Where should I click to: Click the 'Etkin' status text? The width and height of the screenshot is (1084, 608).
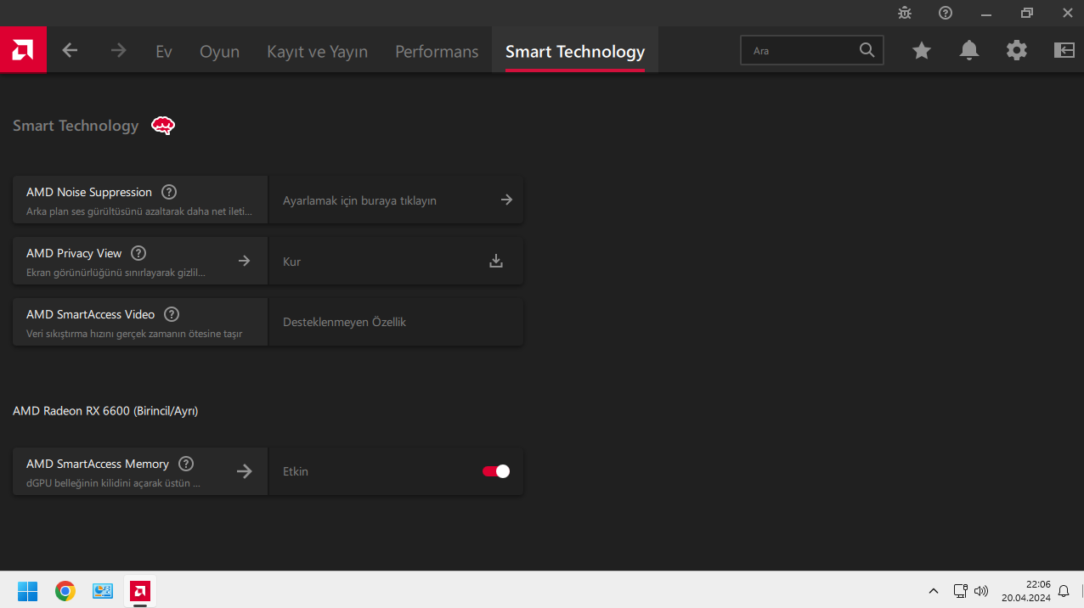click(x=296, y=471)
